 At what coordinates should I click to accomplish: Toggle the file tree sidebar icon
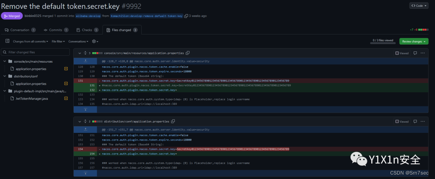click(8, 41)
